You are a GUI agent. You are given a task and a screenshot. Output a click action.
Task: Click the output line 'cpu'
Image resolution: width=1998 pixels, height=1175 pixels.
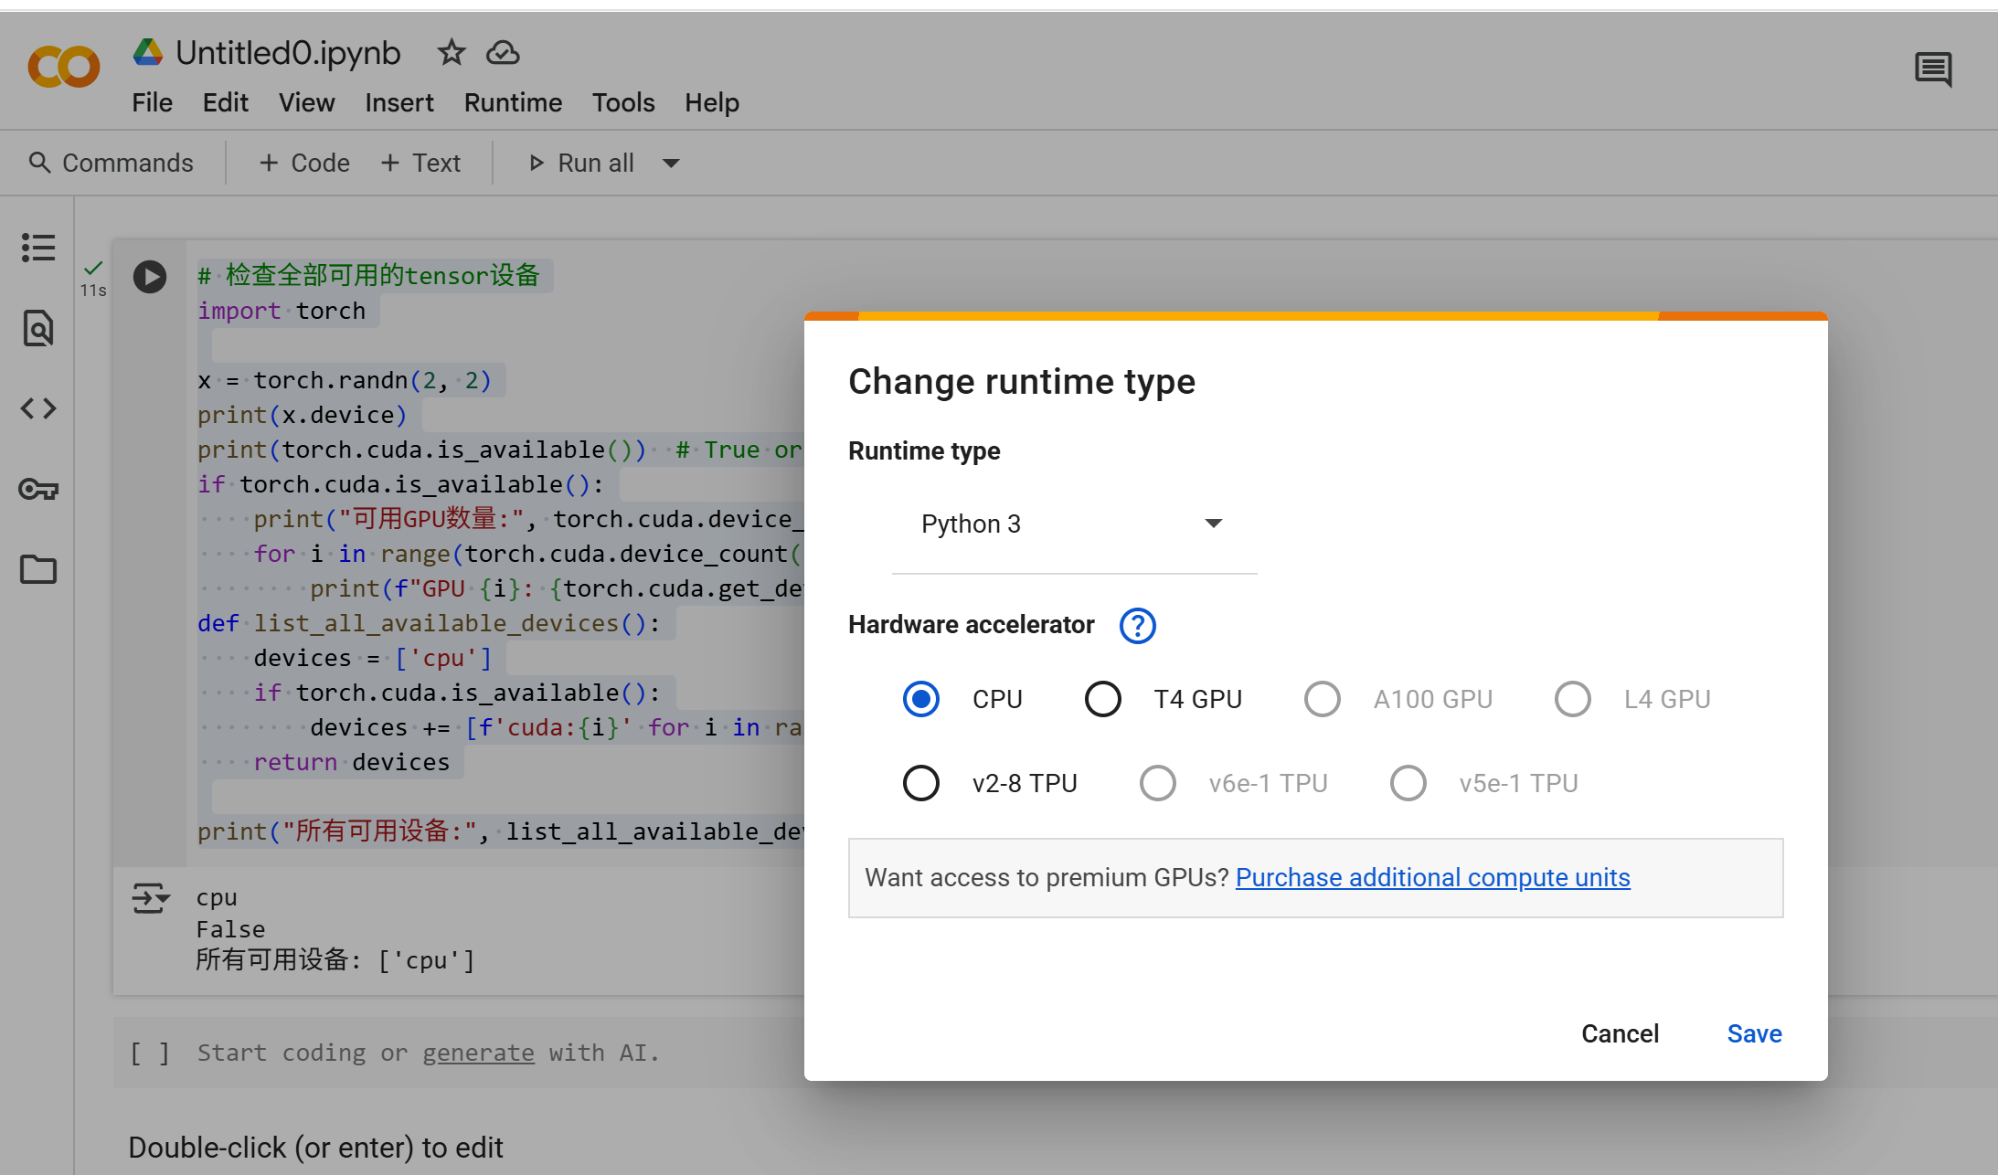[x=217, y=898]
